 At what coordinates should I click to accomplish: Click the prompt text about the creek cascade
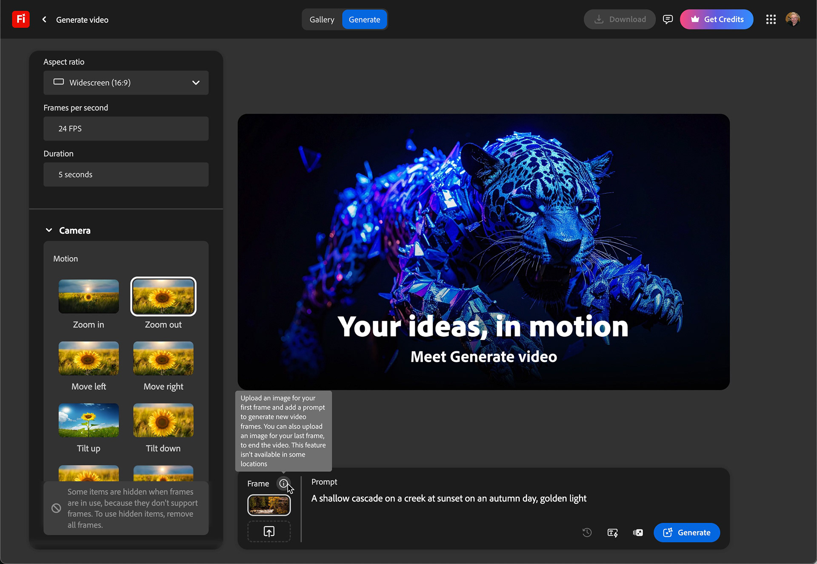point(448,498)
